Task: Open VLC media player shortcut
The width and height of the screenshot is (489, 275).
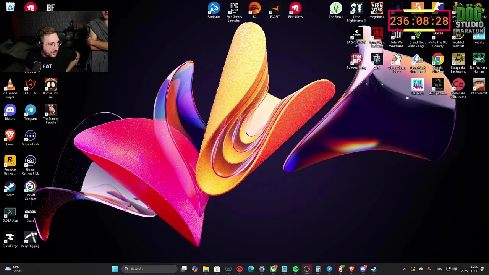Action: (10, 89)
